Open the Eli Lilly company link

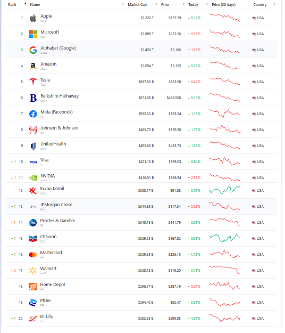click(x=47, y=316)
